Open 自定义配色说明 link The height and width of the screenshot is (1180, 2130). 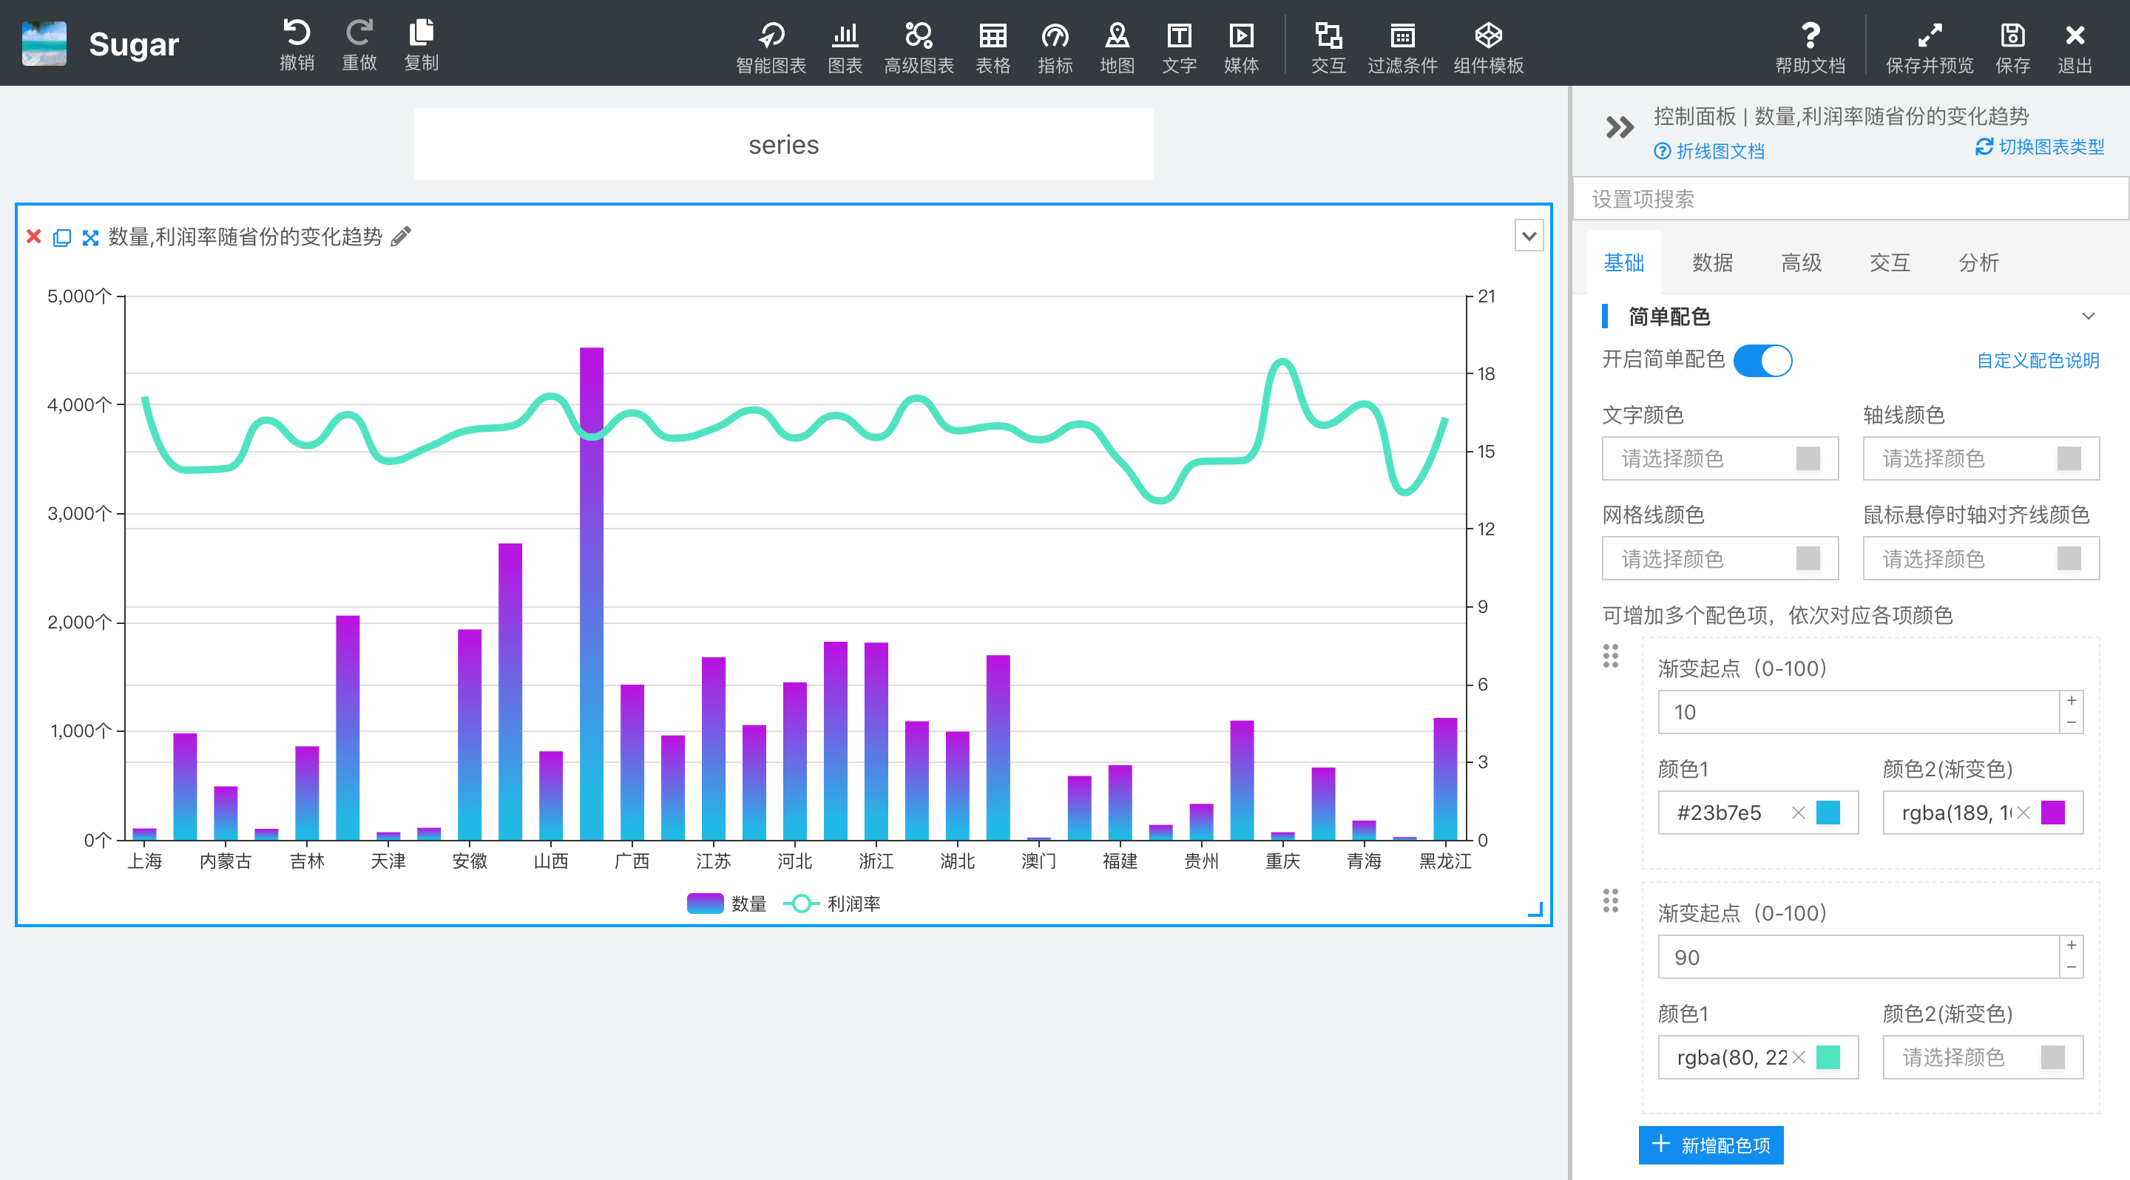click(x=2038, y=360)
